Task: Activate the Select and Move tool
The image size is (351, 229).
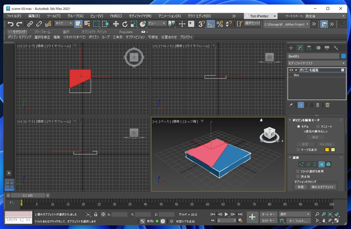Action: click(116, 24)
